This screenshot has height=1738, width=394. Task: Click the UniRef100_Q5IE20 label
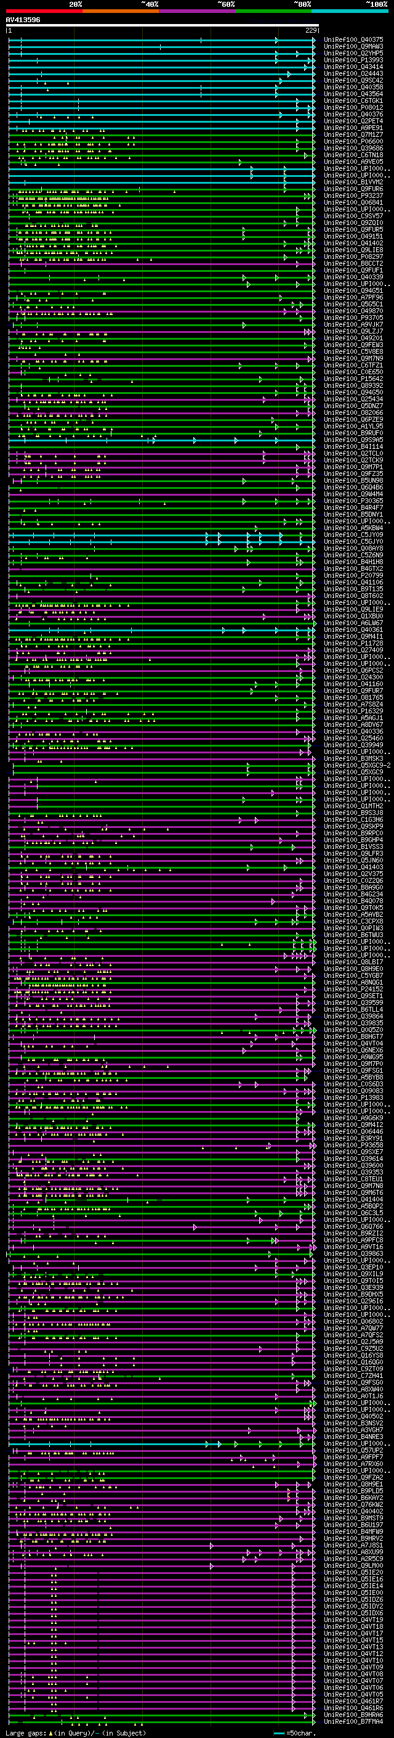[x=353, y=1572]
